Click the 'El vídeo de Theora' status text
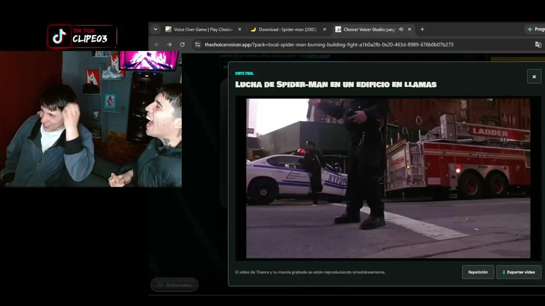The height and width of the screenshot is (306, 545). [x=310, y=272]
